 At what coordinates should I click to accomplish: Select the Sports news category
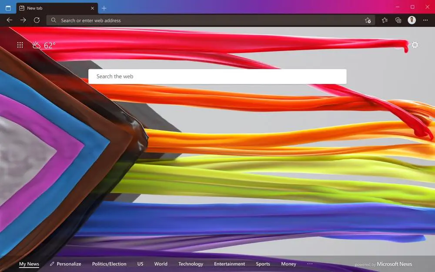tap(263, 264)
